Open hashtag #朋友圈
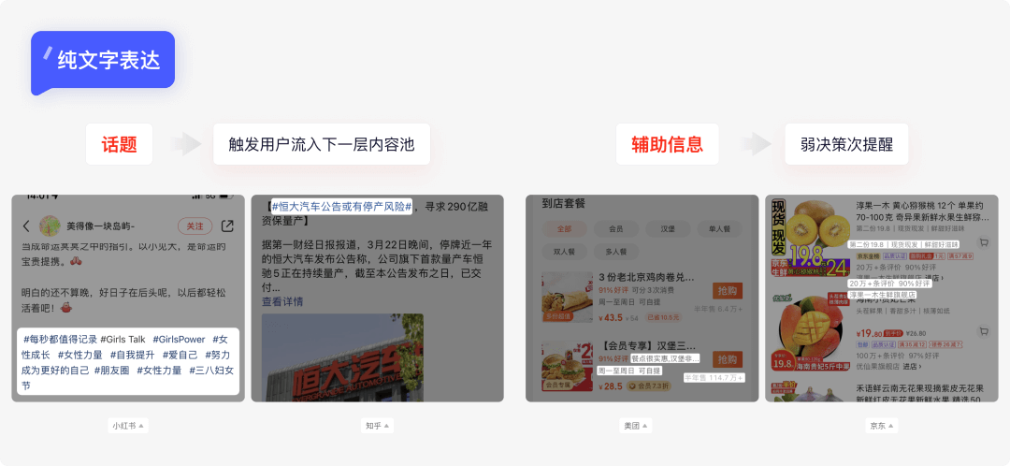Viewport: 1010px width, 466px height. 111,371
